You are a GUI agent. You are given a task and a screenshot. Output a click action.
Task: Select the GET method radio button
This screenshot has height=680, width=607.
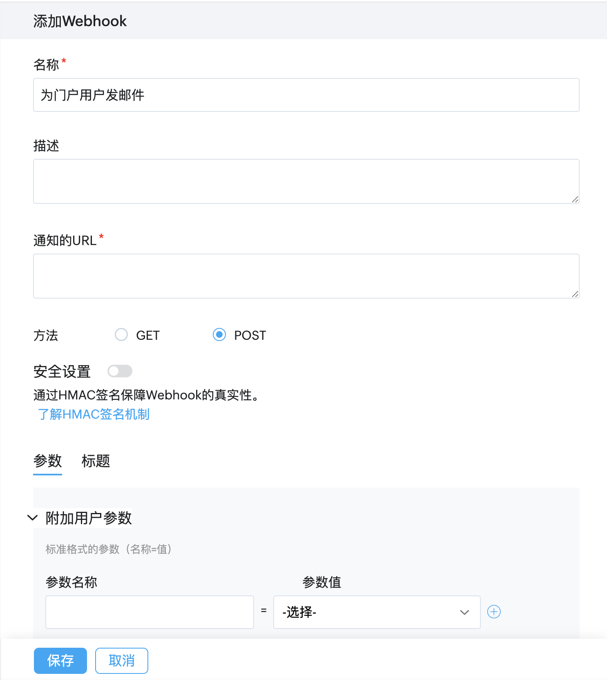[x=121, y=335]
